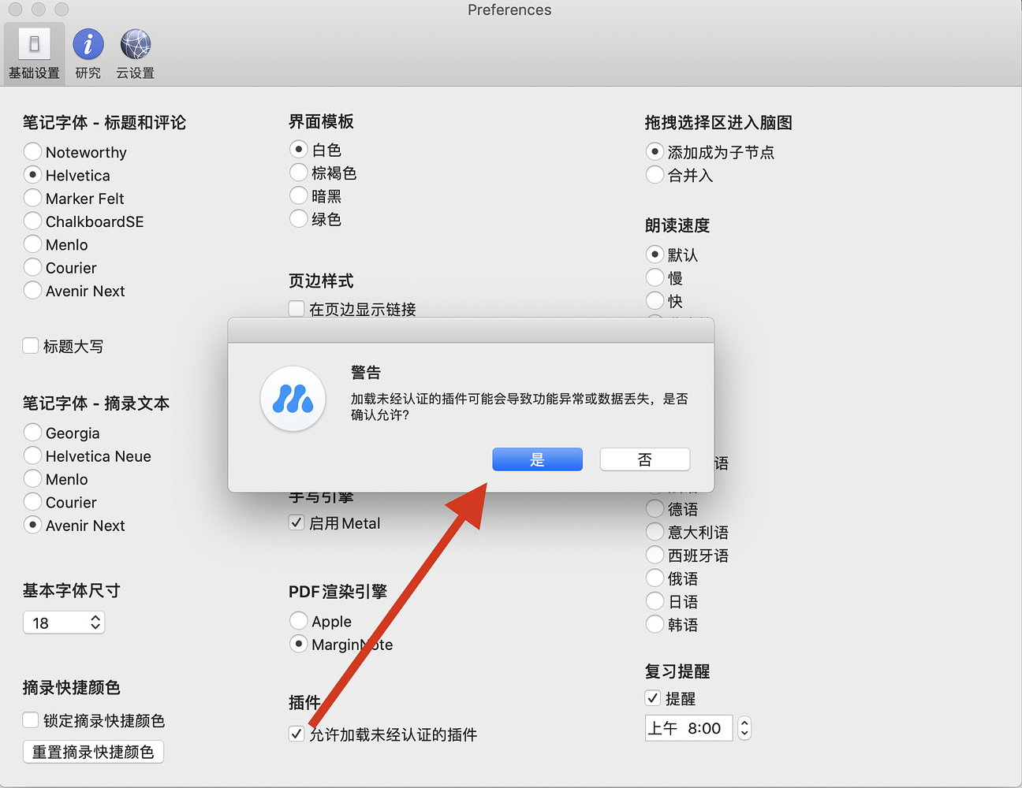Screen dimensions: 1022x788
Task: Choose Georgia for excerpt text font
Action: pos(32,433)
